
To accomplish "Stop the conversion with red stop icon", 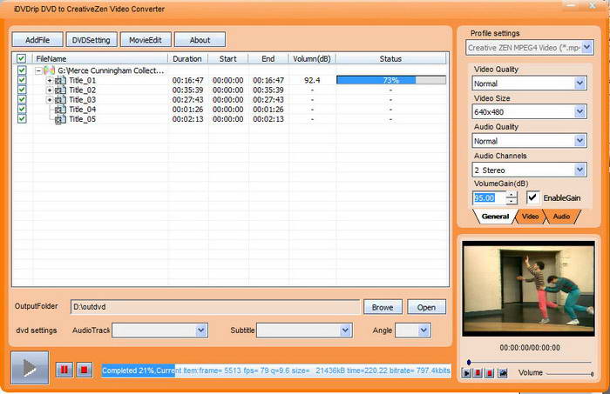I will pyautogui.click(x=84, y=370).
